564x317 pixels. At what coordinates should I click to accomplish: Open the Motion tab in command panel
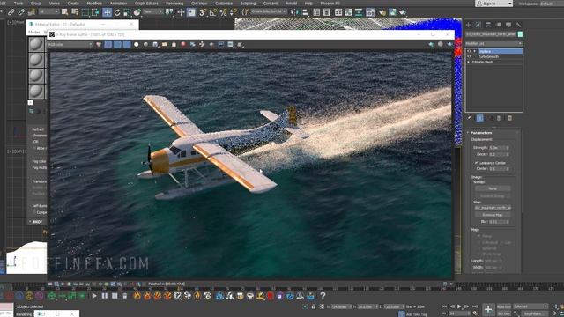coord(499,25)
